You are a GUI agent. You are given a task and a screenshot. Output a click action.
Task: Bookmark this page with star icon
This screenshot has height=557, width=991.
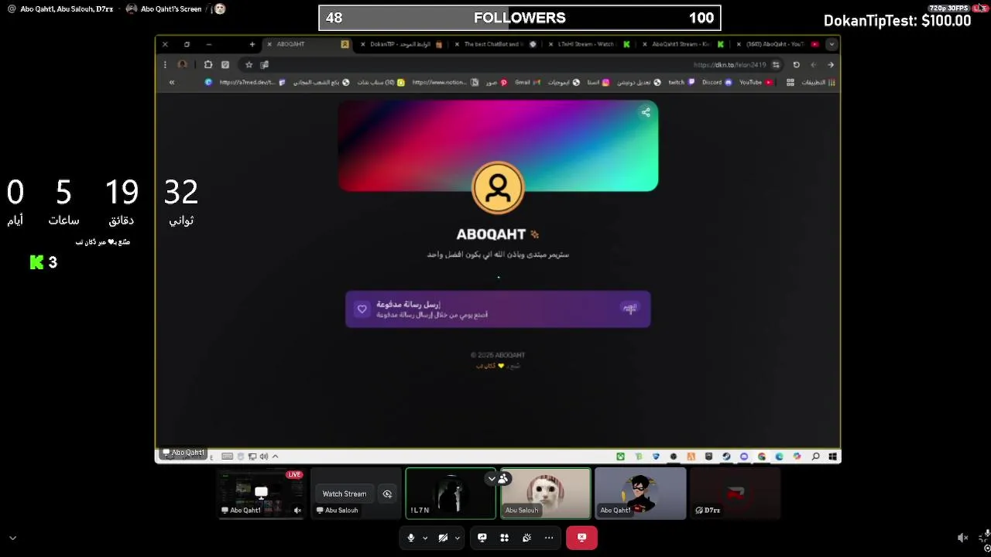249,65
